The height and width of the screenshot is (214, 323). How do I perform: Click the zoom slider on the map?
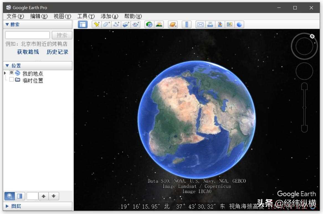pyautogui.click(x=304, y=107)
